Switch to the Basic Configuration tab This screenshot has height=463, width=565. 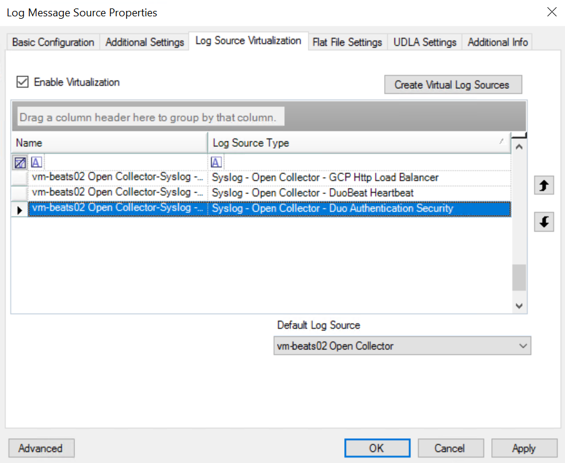(x=53, y=42)
